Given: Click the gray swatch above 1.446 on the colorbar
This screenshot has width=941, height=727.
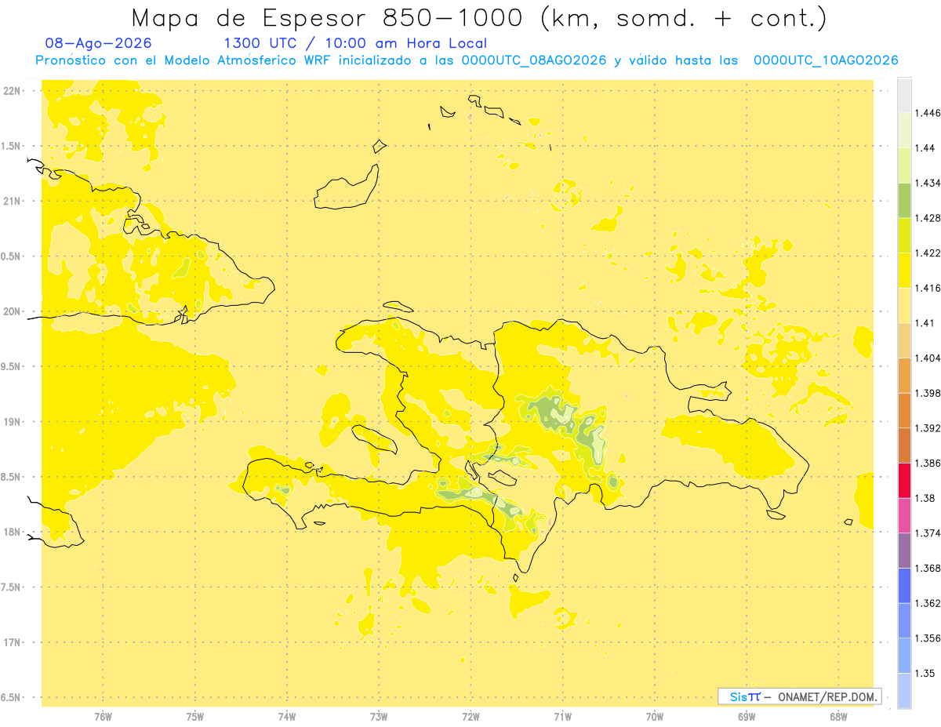Looking at the screenshot, I should click(904, 95).
